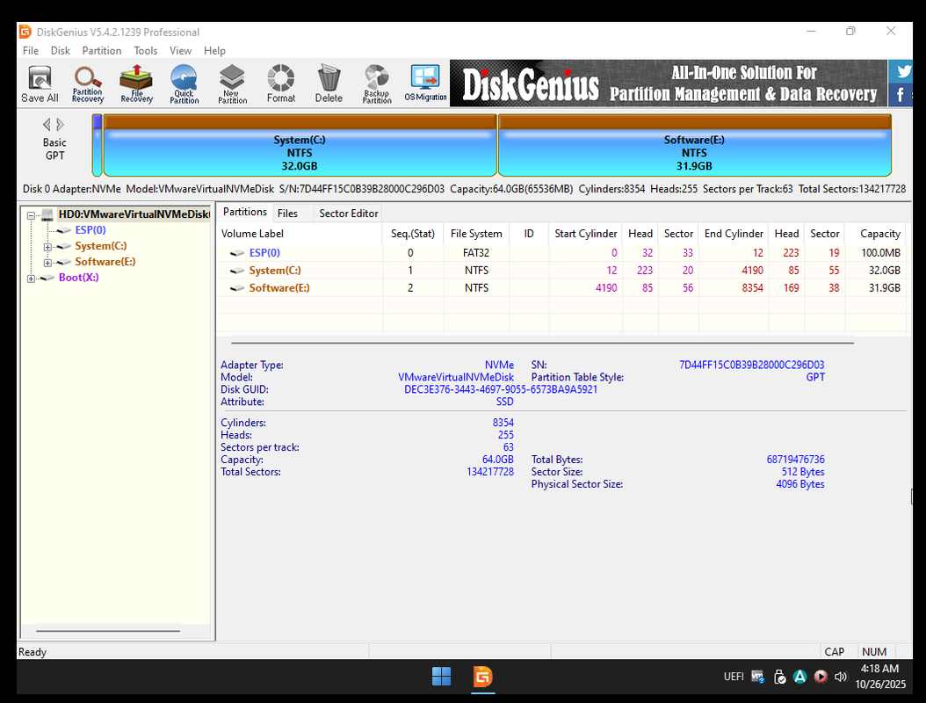Viewport: 926px width, 703px height.
Task: Click the green A tray icon
Action: [x=799, y=677]
